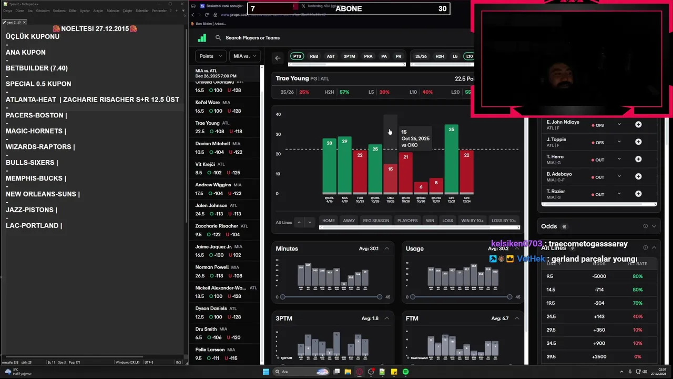
Task: Close the yeni 2 tab in Notepad++
Action: point(24,23)
